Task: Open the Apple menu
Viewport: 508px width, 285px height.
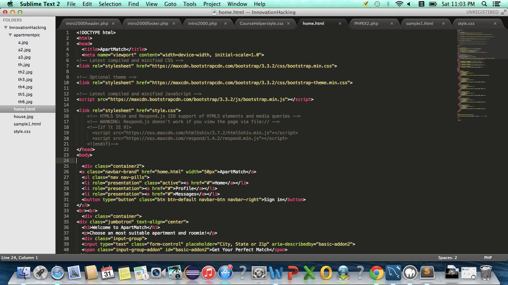Action: (x=10, y=4)
